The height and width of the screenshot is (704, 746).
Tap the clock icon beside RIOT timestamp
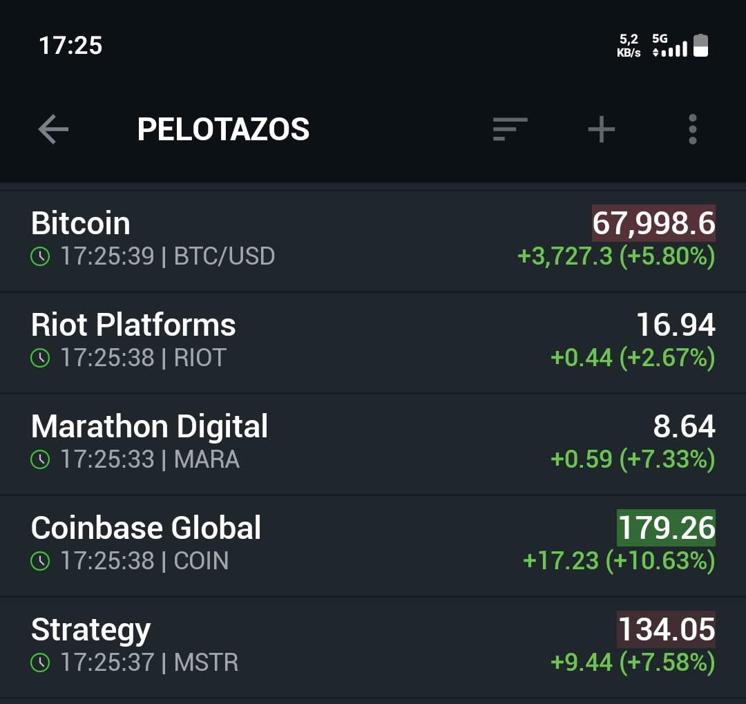click(x=41, y=359)
